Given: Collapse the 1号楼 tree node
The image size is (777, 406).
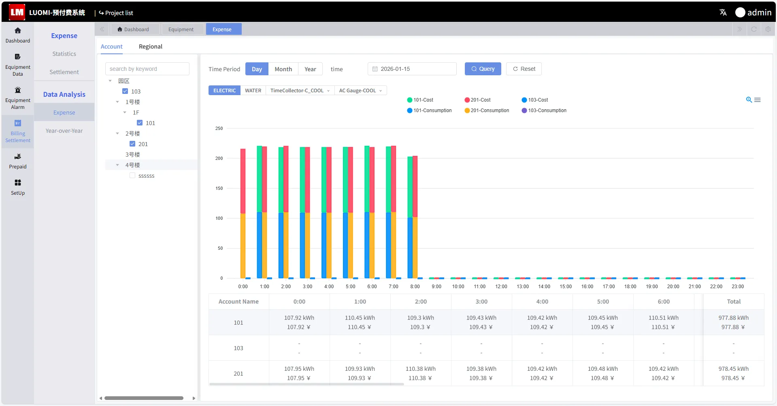Looking at the screenshot, I should [x=117, y=102].
